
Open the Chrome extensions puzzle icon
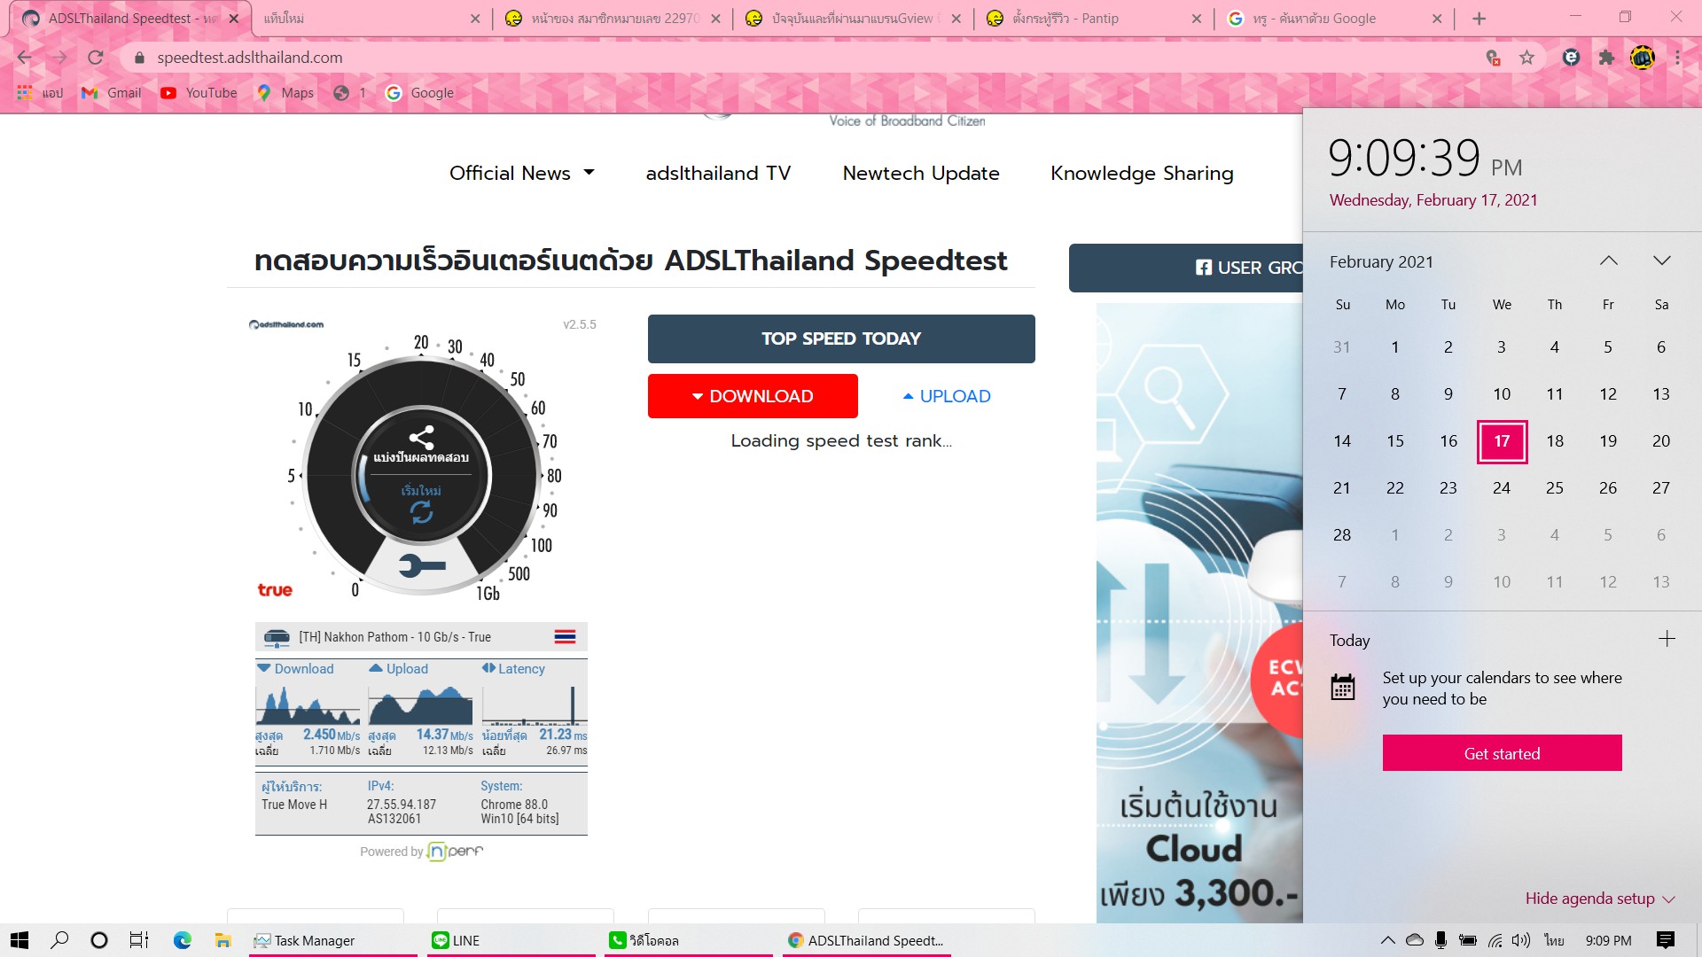click(x=1606, y=58)
